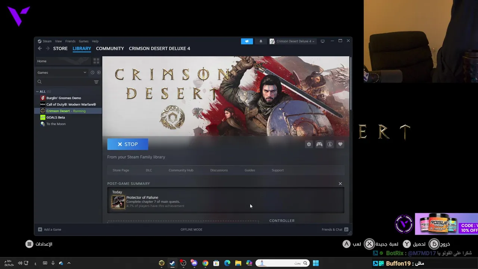
Task: Open the Protector of Pailune achievement thumbnail
Action: [x=118, y=202]
